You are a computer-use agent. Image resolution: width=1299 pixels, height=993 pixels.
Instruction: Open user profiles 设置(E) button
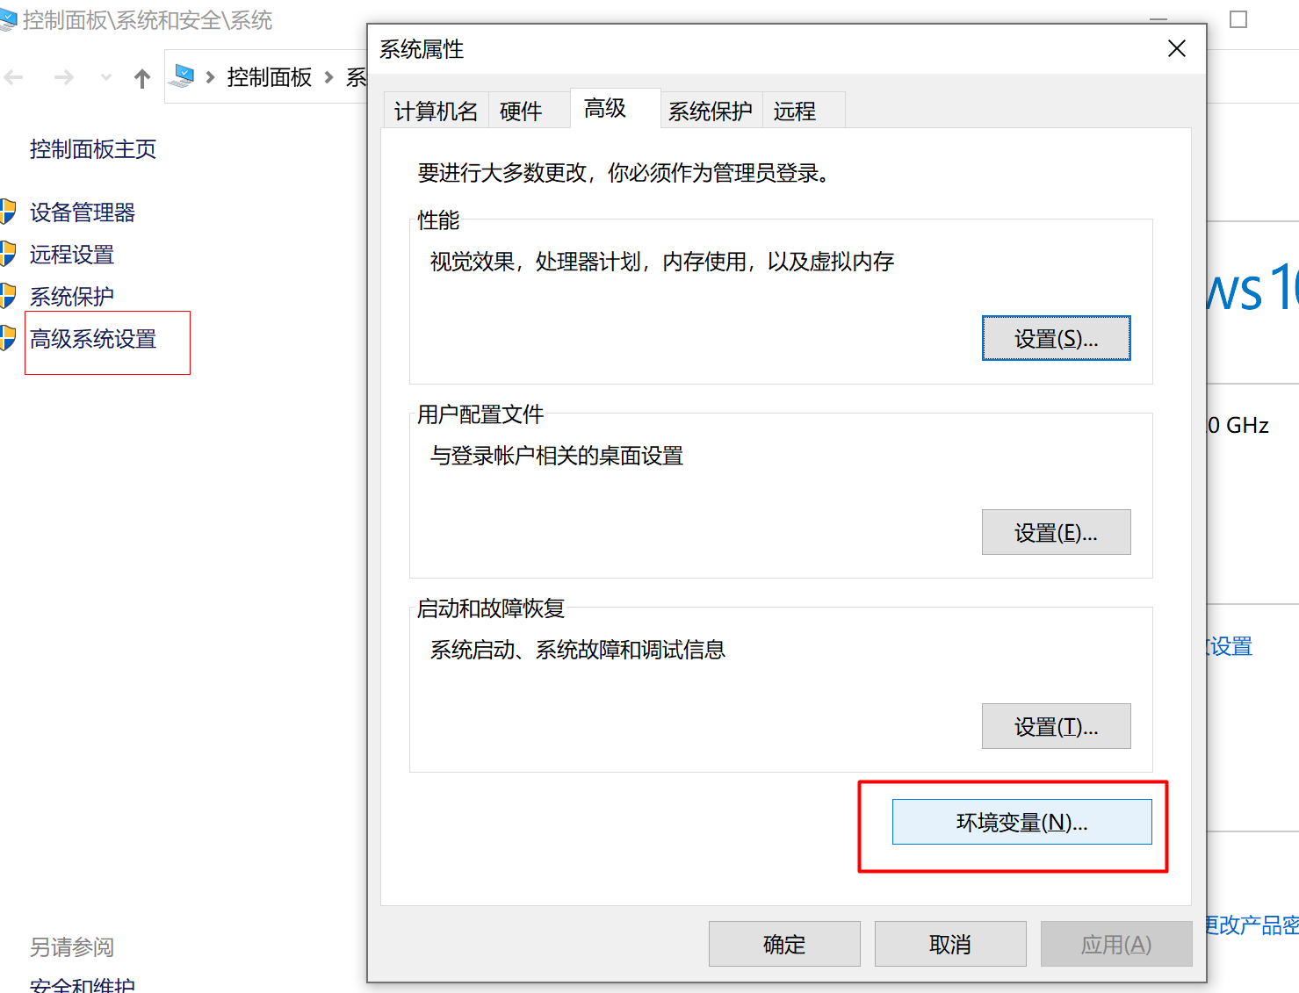point(1056,533)
